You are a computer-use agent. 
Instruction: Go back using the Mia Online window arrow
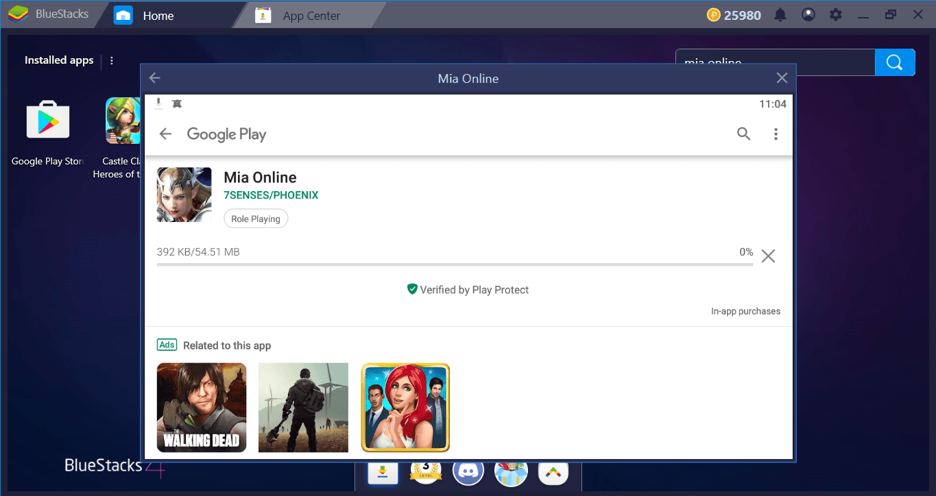[x=154, y=78]
